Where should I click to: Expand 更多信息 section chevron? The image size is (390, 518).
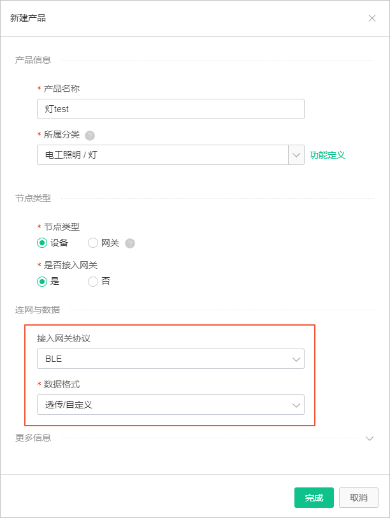(x=370, y=438)
